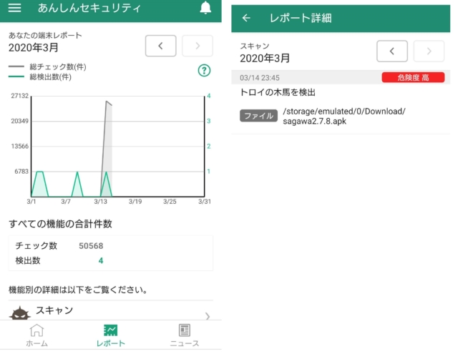The width and height of the screenshot is (458, 359).
Task: Tap the チェック数 50568 row
Action: point(111,246)
